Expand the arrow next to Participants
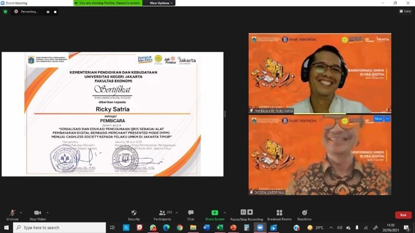415x233 pixels. pos(177,212)
